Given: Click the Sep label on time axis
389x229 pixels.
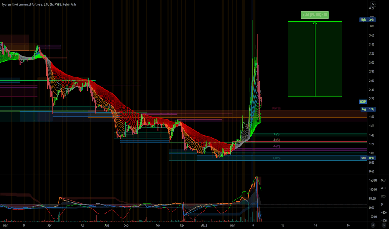Looking at the screenshot, I should (126, 225).
